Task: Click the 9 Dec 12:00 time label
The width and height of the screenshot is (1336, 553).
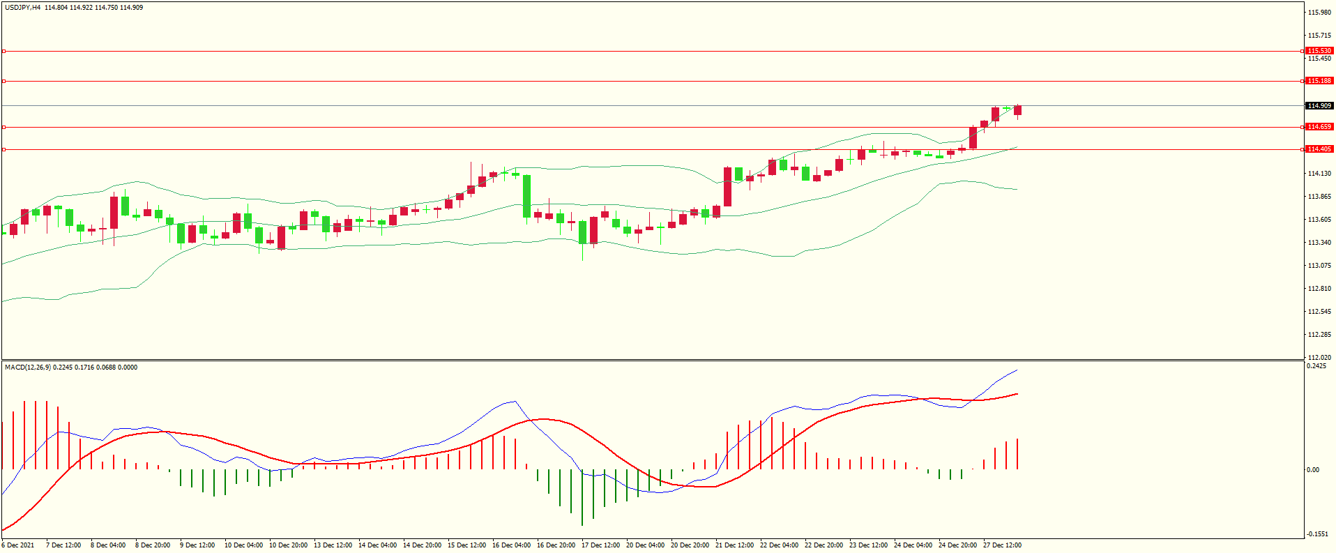Action: [x=197, y=545]
